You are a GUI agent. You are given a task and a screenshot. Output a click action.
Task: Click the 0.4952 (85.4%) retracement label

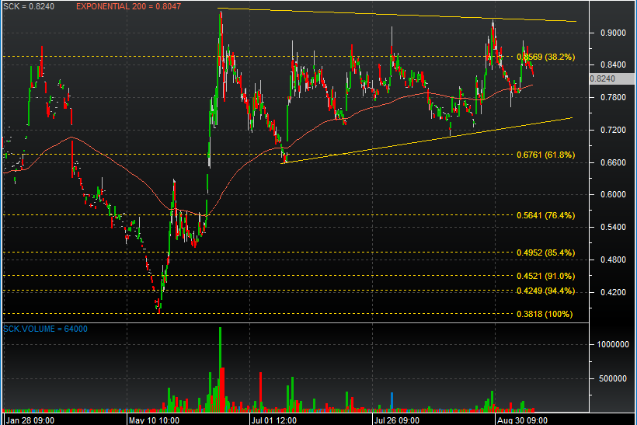coord(545,253)
